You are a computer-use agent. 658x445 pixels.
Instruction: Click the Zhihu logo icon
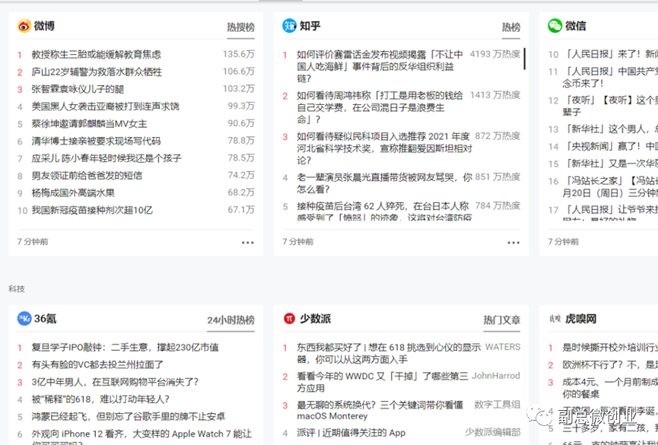289,26
